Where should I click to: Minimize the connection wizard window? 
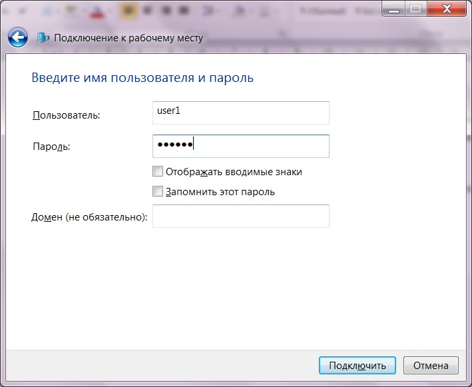point(393,9)
